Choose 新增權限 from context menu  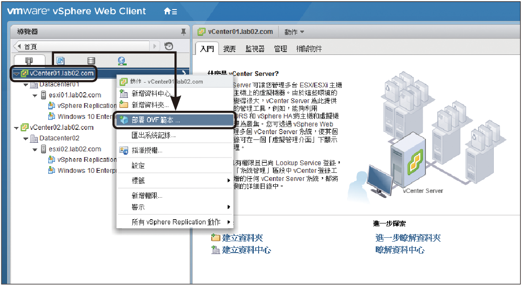(175, 196)
